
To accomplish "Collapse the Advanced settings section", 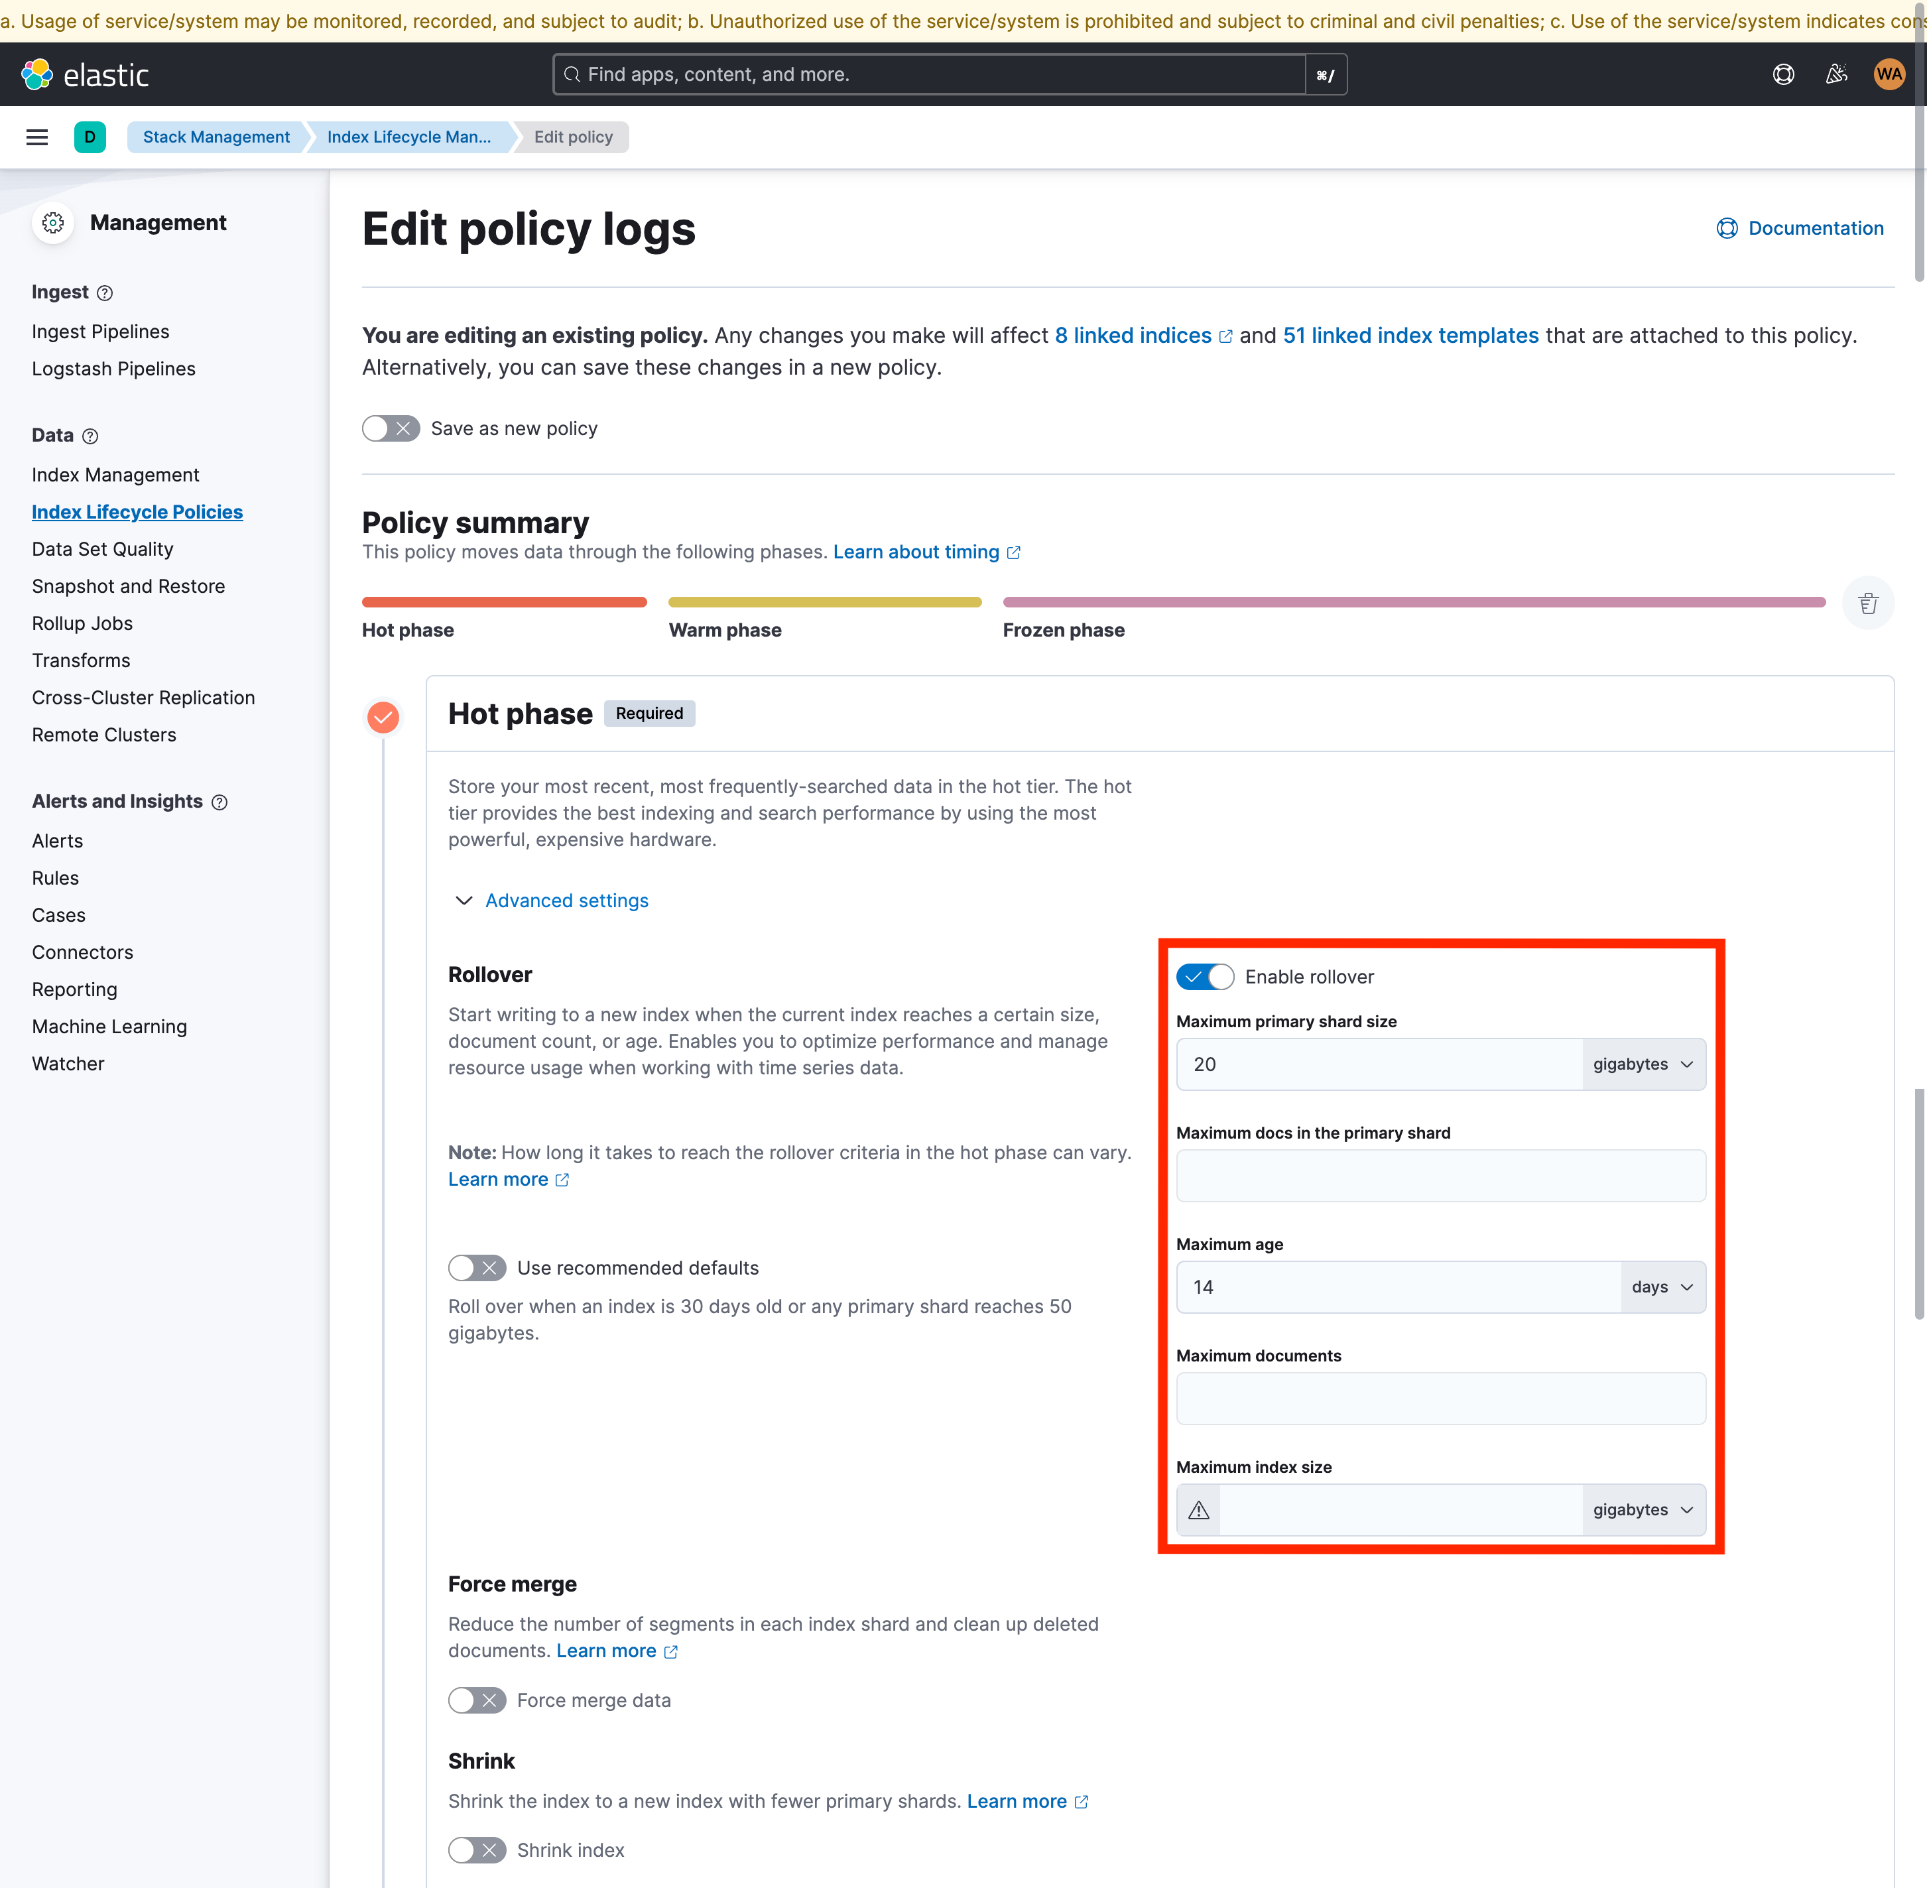I will (566, 901).
